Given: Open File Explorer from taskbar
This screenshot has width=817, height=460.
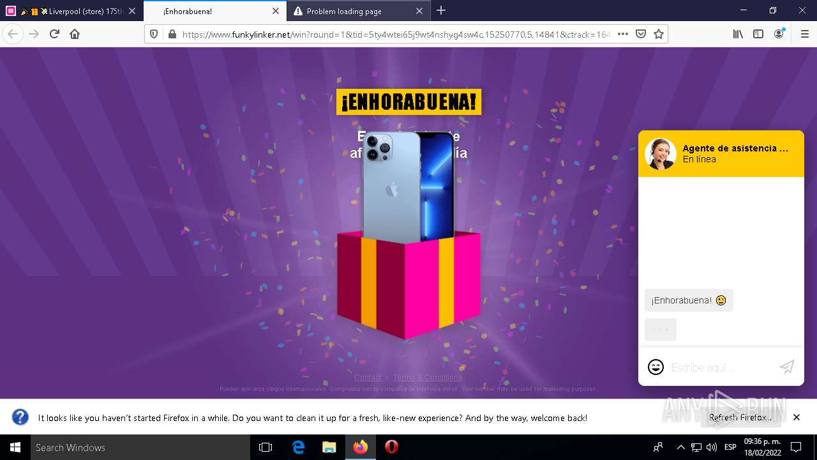Looking at the screenshot, I should point(329,447).
